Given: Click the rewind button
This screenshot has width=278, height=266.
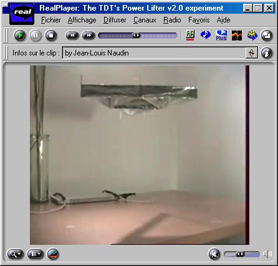Looking at the screenshot, I should (x=72, y=36).
